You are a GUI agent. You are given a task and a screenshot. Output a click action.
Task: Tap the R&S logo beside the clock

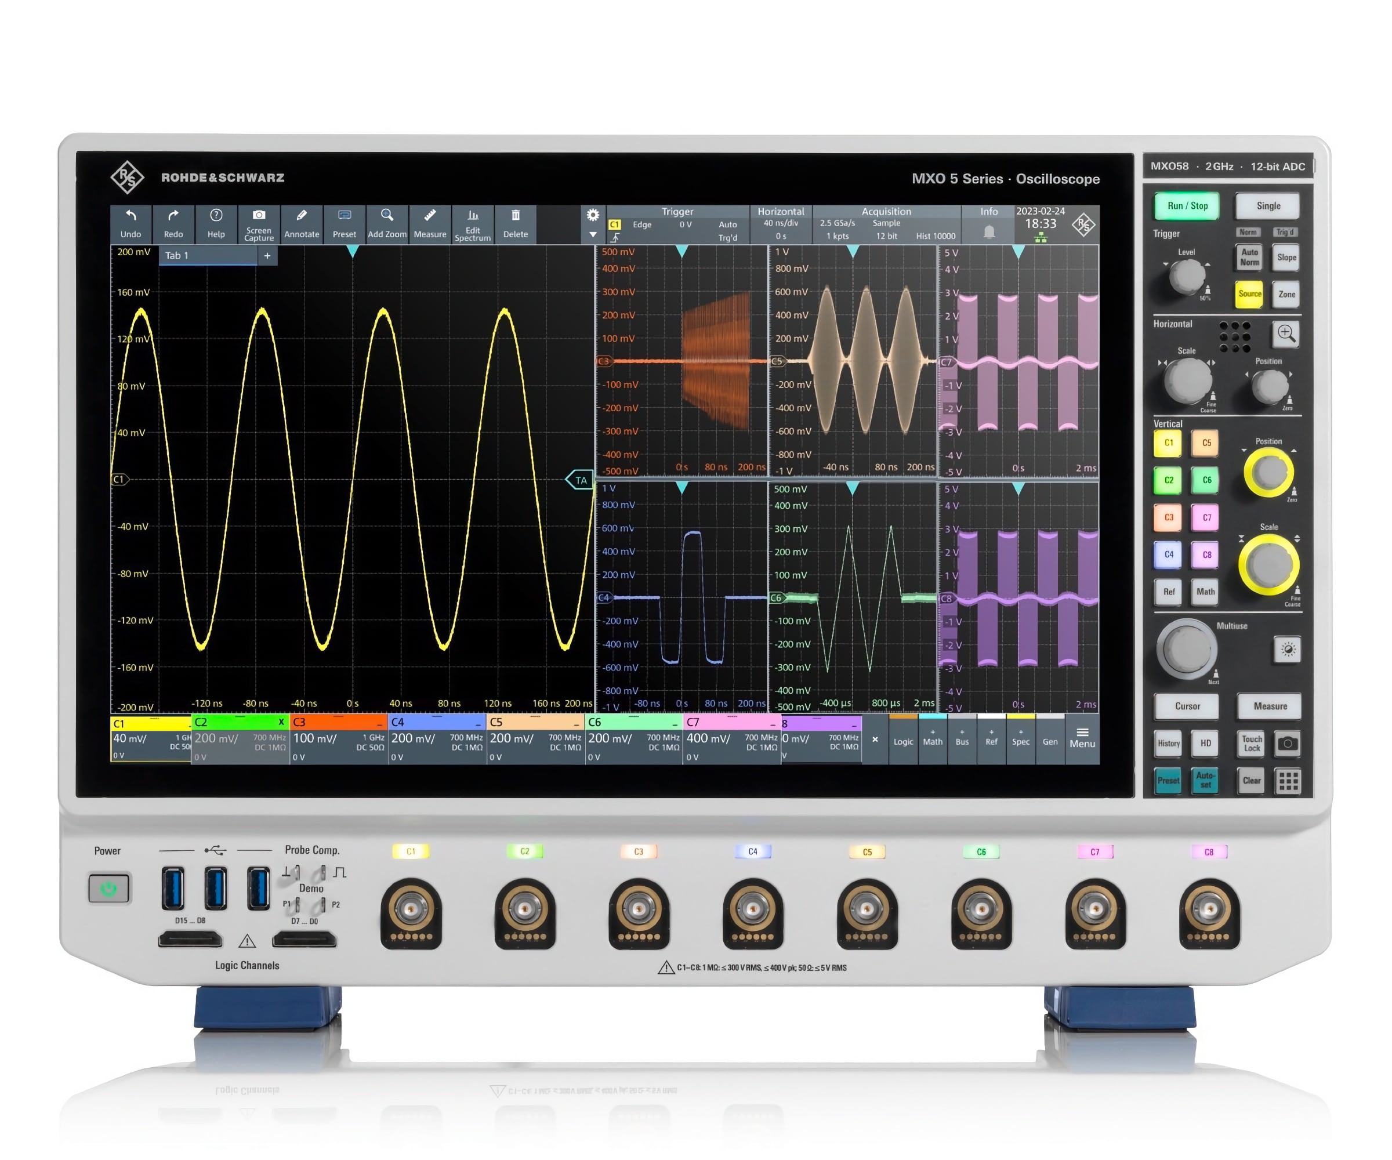pos(1083,224)
